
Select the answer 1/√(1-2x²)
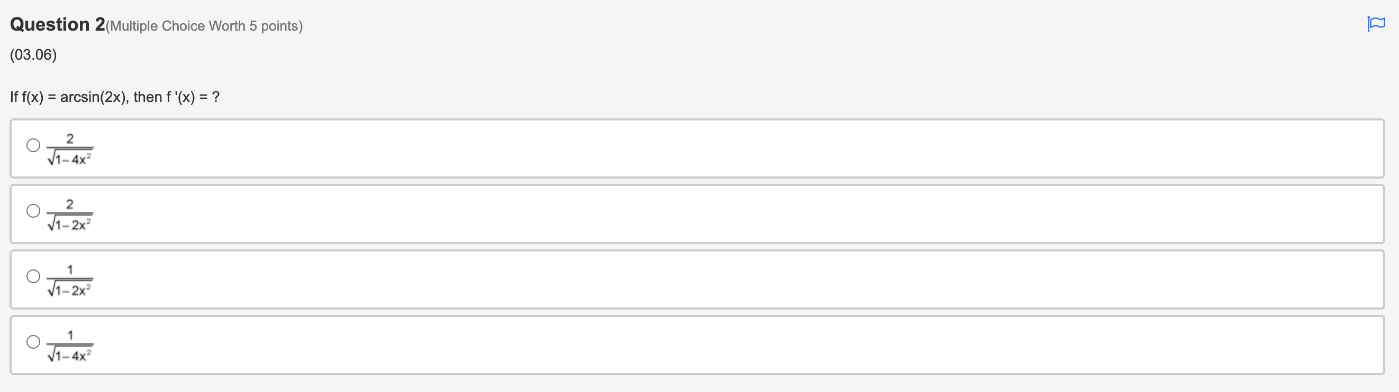[33, 276]
